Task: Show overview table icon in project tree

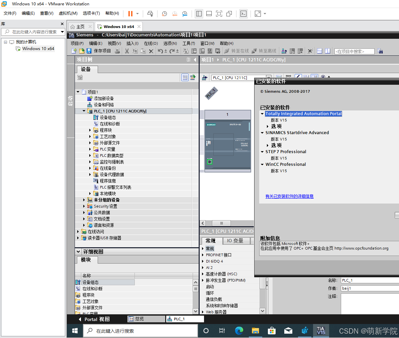Action: 185,77
